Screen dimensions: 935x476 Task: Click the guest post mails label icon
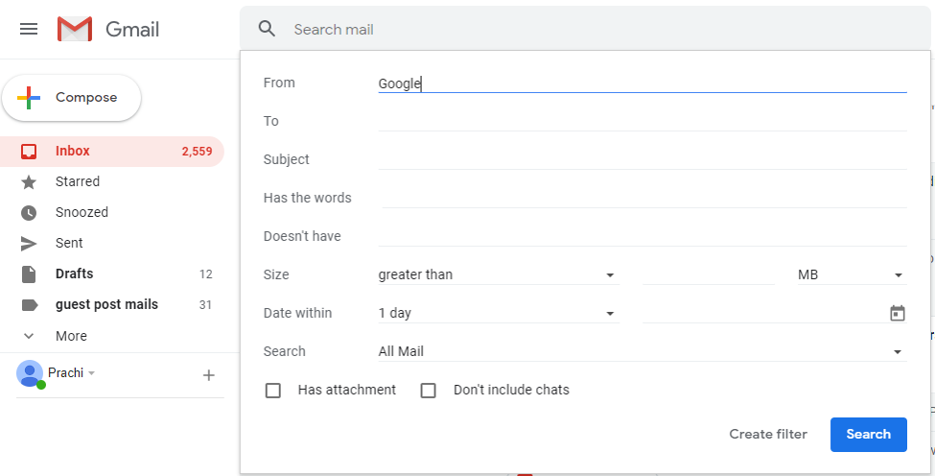click(29, 305)
